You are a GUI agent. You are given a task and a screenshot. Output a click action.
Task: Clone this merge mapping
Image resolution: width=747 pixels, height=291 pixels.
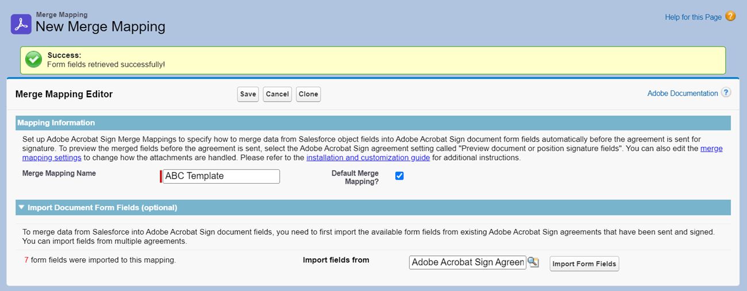(309, 94)
